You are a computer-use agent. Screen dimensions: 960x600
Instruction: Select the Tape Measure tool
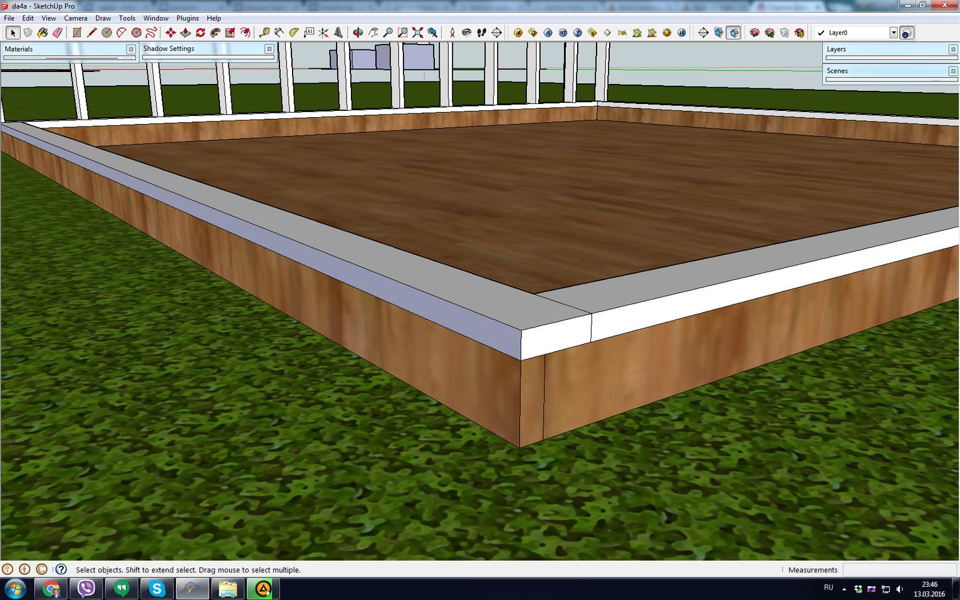click(x=264, y=33)
